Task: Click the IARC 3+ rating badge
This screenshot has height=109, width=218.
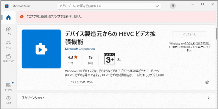Action: coord(110,59)
